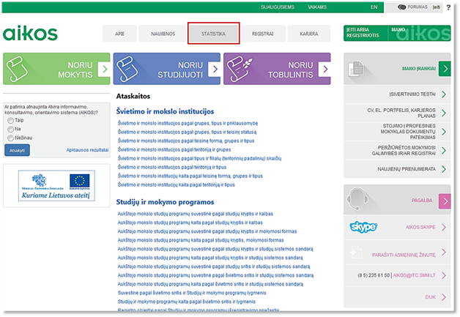Viewport: 460px width, 317px height.
Task: Open Studijų ir mokymo programų kaita link
Action: (x=187, y=302)
